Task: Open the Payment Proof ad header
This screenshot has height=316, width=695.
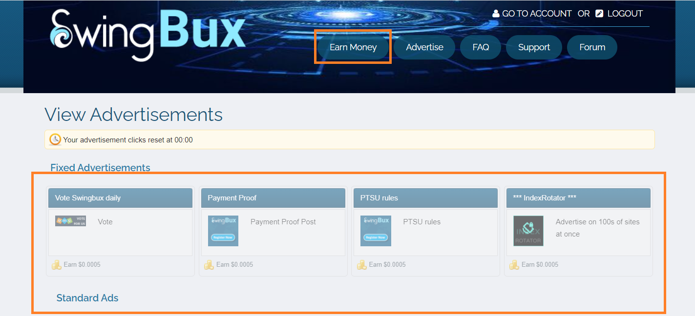Action: (273, 198)
